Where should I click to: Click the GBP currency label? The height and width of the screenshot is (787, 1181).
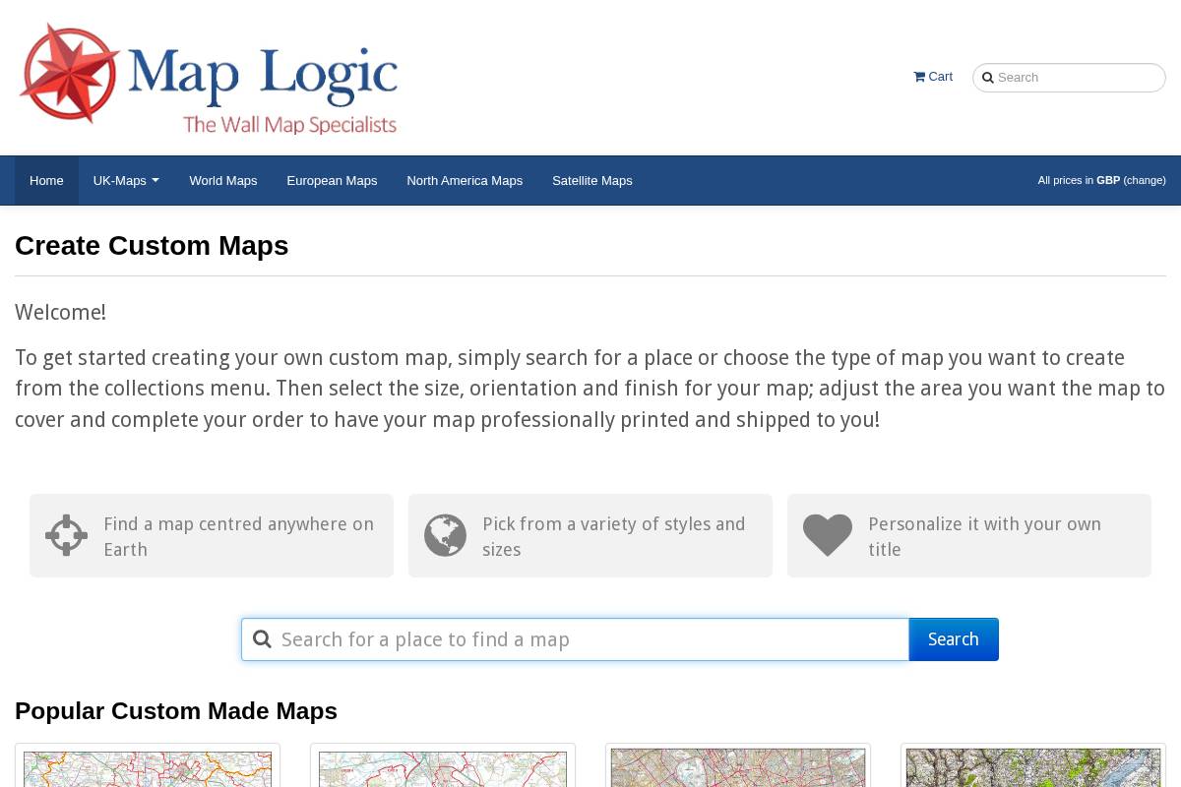pyautogui.click(x=1108, y=180)
